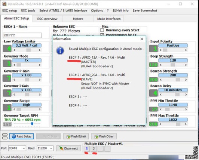Select the Atmel ESC Setup tab
The width and height of the screenshot is (199, 160).
click(16, 18)
